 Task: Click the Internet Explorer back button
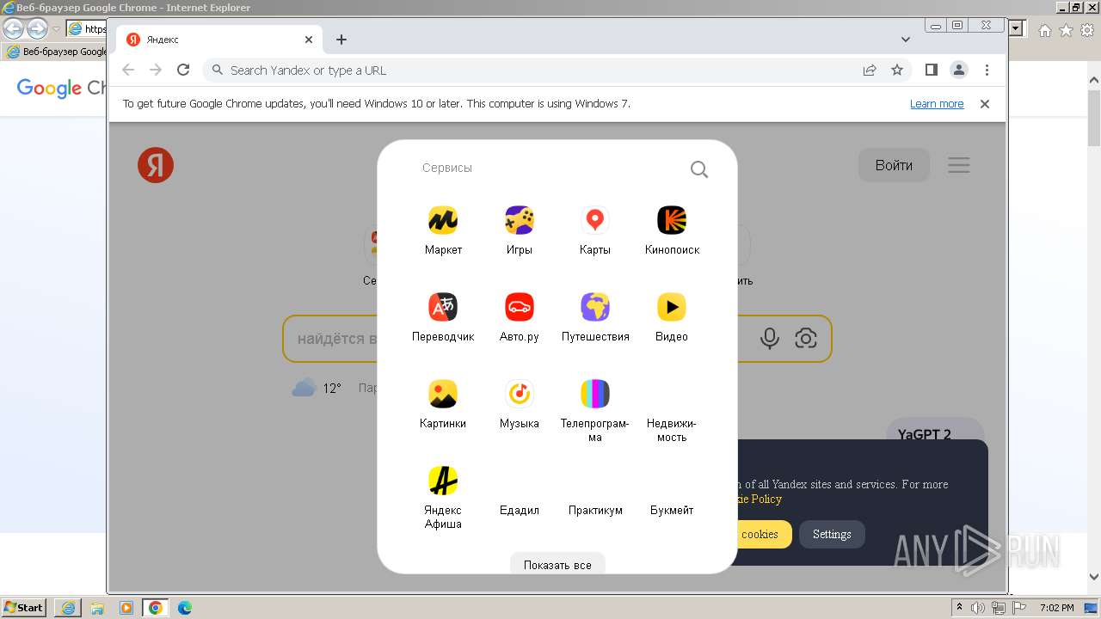pyautogui.click(x=13, y=28)
